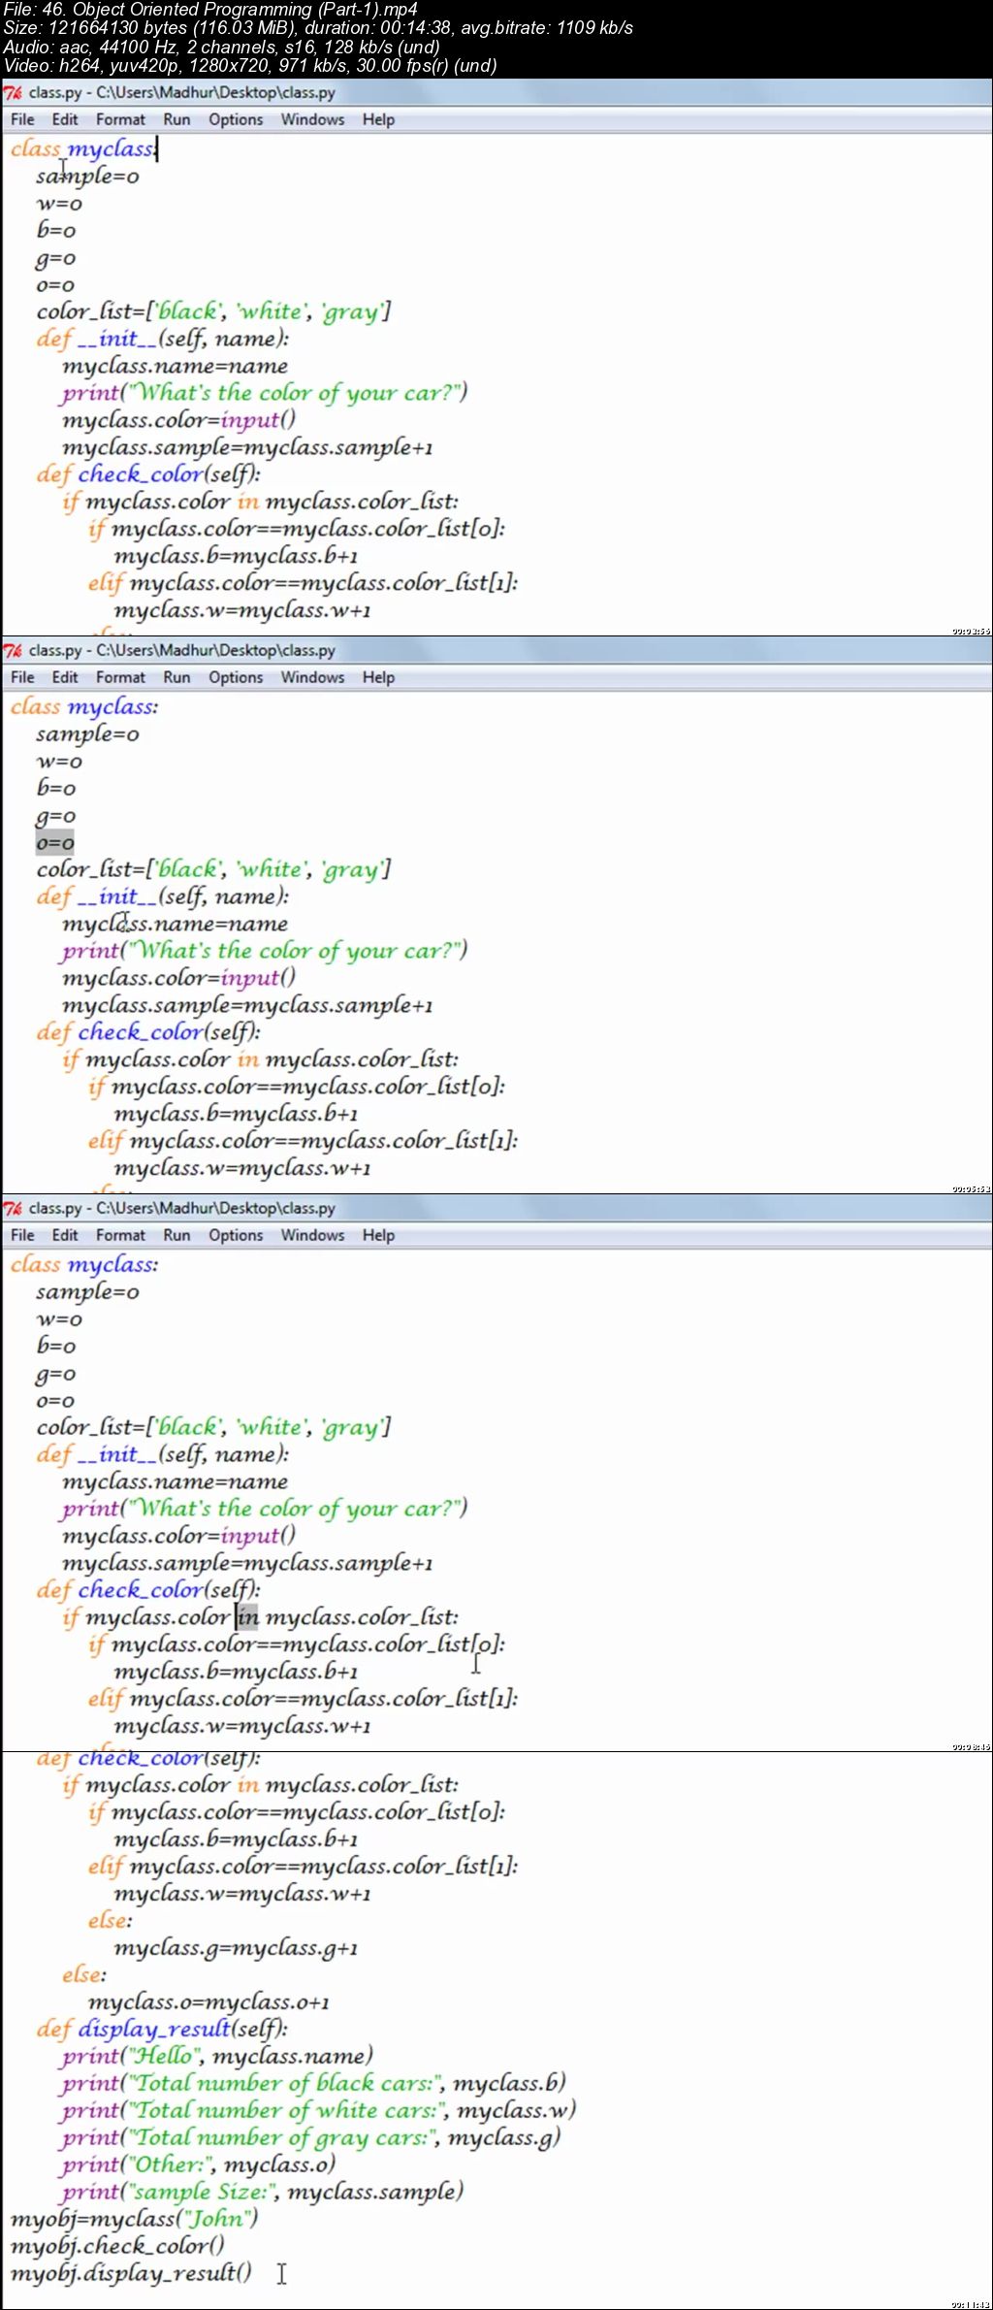Click the print("sample Size:", myclass.sample) line

pyautogui.click(x=263, y=2192)
